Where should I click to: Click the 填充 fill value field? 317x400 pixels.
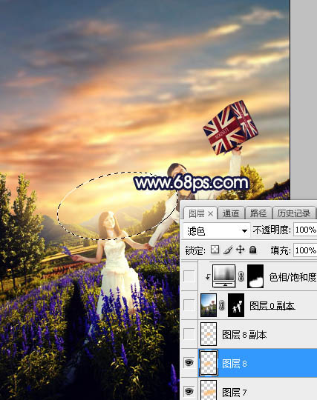pos(305,250)
